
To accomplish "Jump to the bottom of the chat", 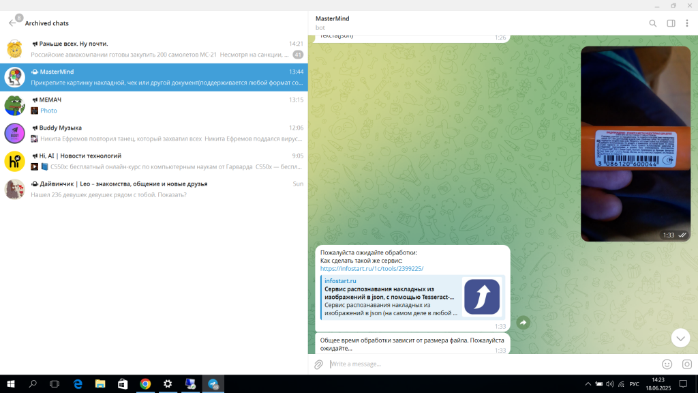I will tap(681, 338).
